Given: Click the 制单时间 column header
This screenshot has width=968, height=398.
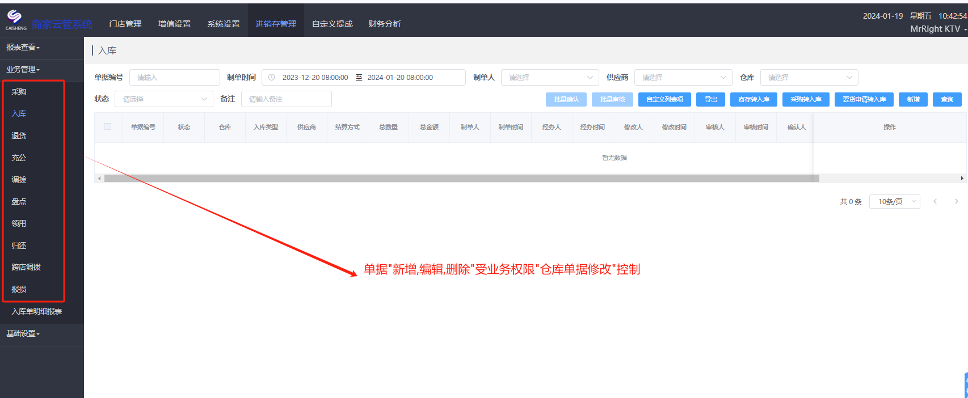Looking at the screenshot, I should pos(511,127).
